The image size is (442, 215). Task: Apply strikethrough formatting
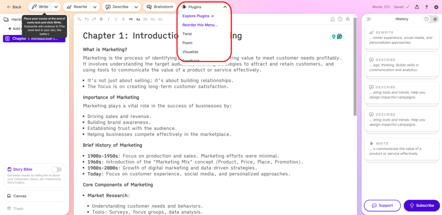123,19
